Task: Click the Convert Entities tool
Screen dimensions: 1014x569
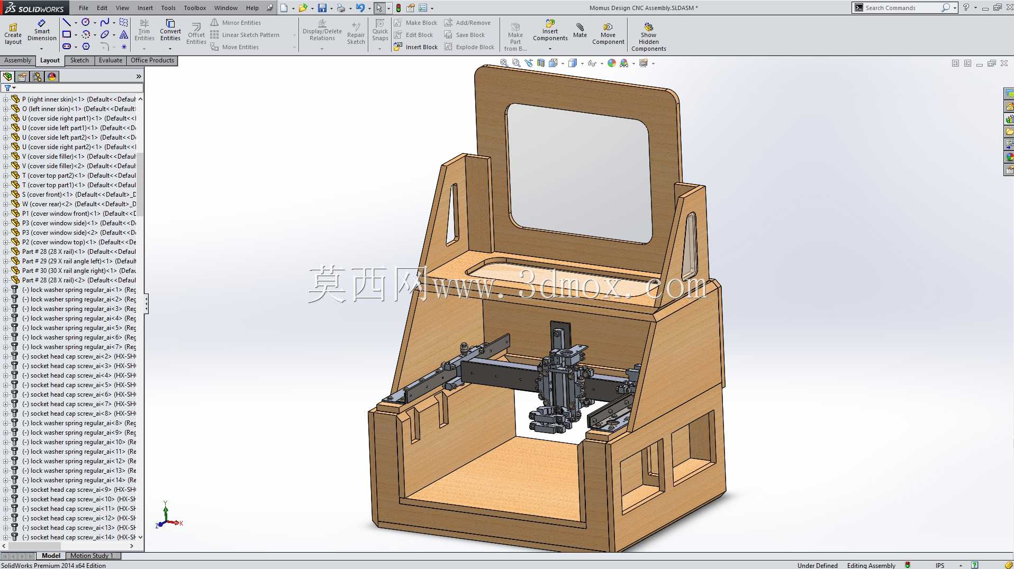Action: (170, 30)
